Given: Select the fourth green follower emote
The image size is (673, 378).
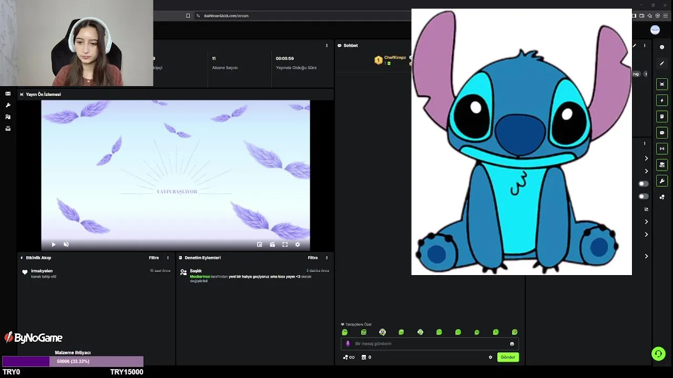Looking at the screenshot, I should [x=401, y=332].
